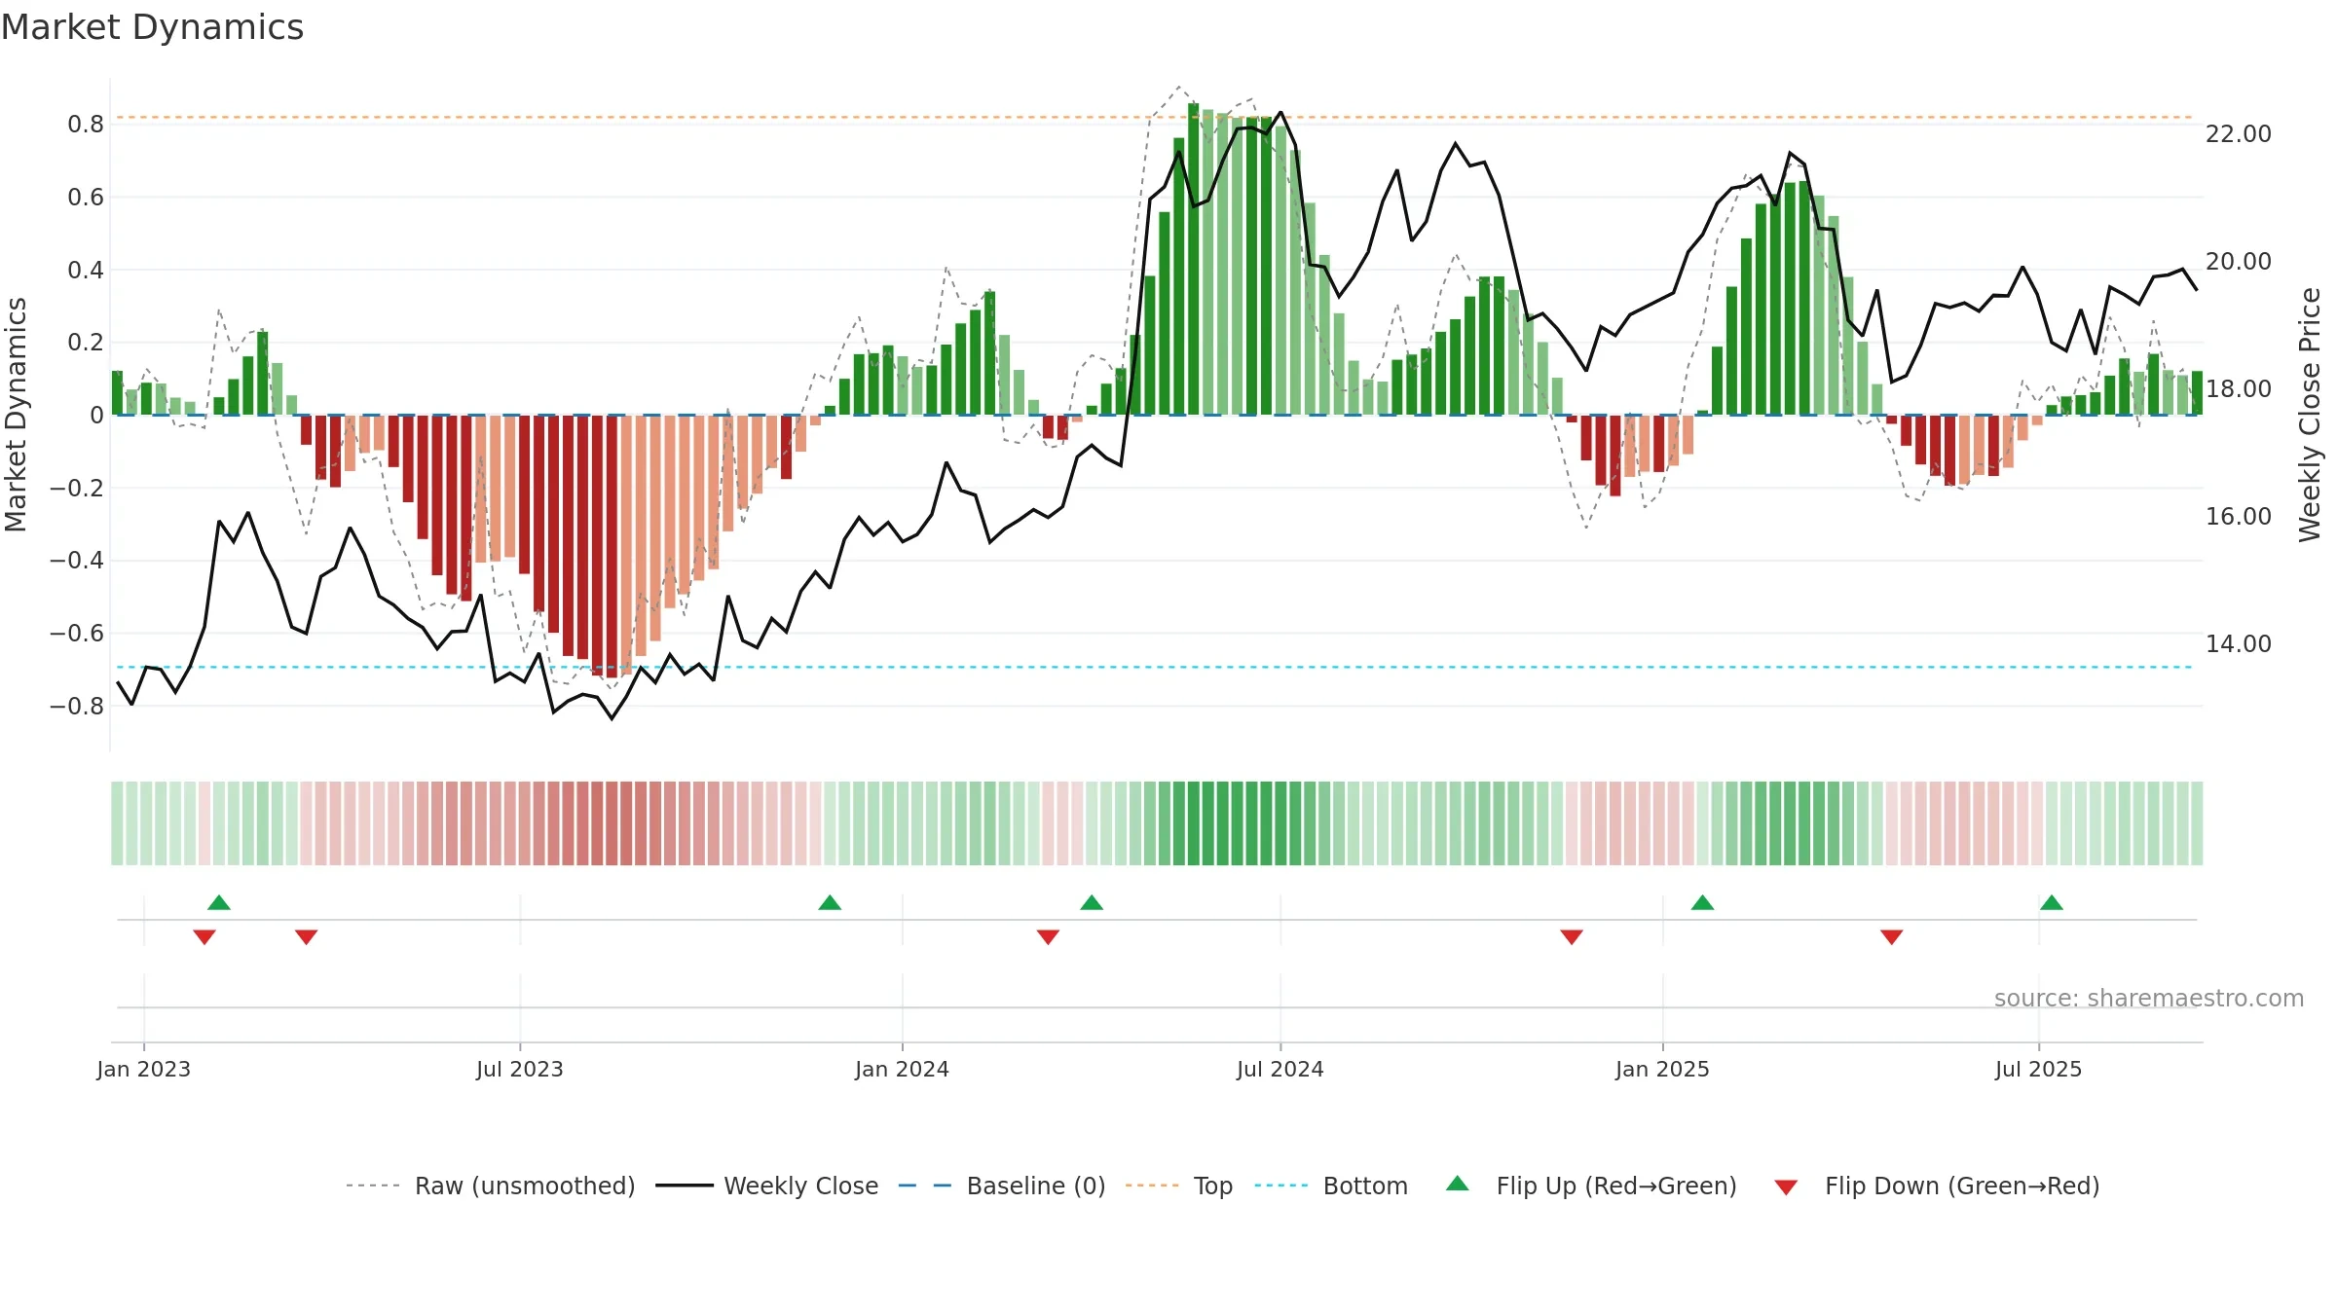Screen dimensions: 2337x1314
Task: Click the −0.2 left axis tick label
Action: (77, 489)
